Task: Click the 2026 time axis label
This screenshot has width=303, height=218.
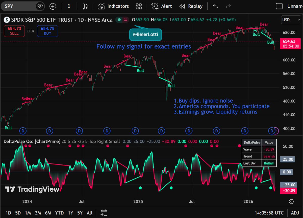Action: 248,202
